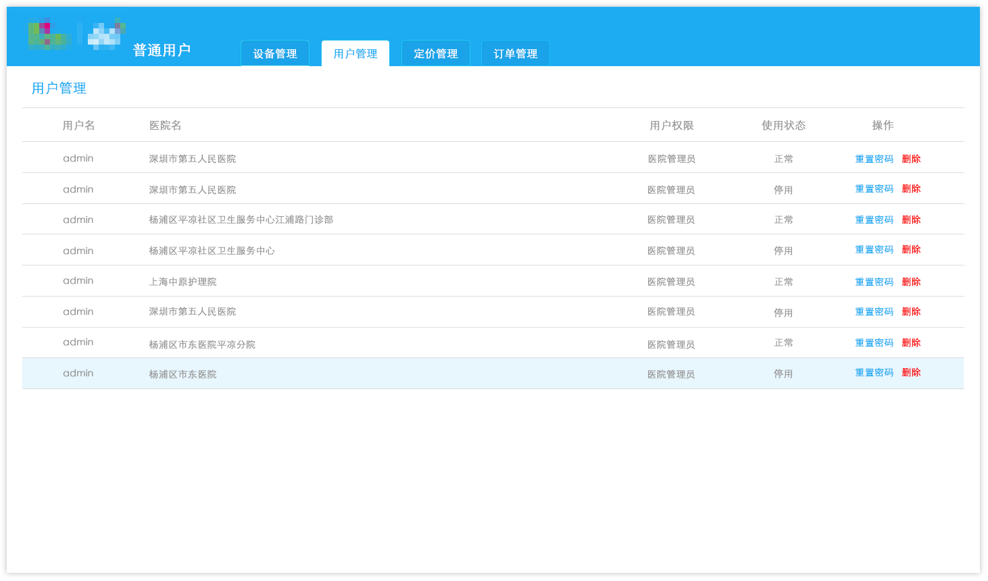Go to the 订单管理 tab
Screen dimensions: 988x581
516,53
